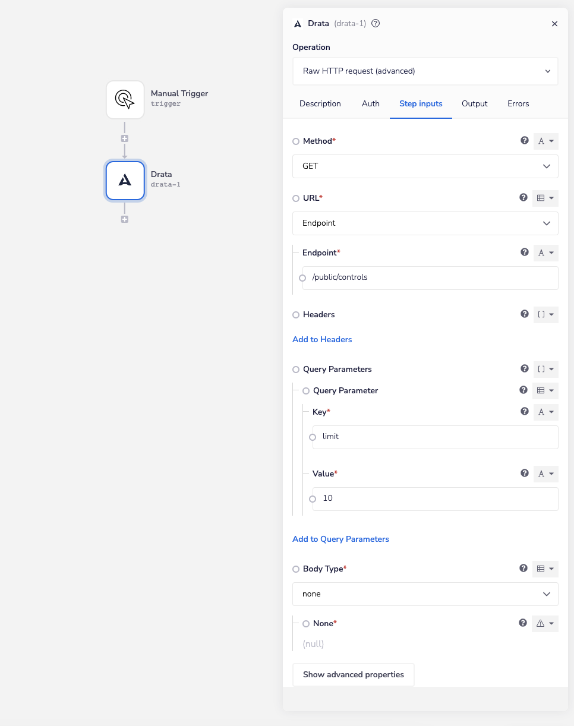
Task: Switch to the Output tab
Action: point(474,103)
